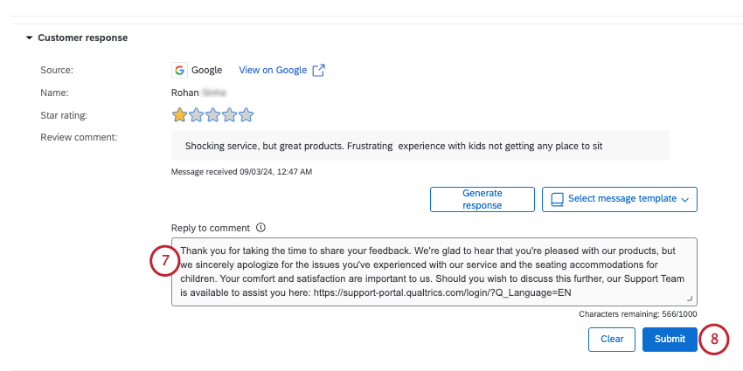Select the second rating star
This screenshot has width=743, height=371.
196,114
